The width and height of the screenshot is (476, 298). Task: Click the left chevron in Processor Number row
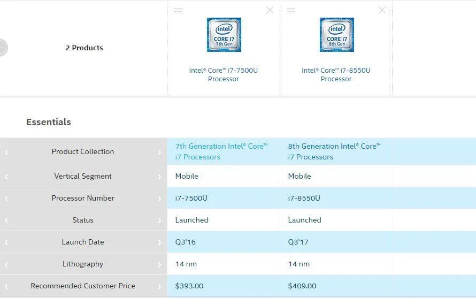click(6, 198)
